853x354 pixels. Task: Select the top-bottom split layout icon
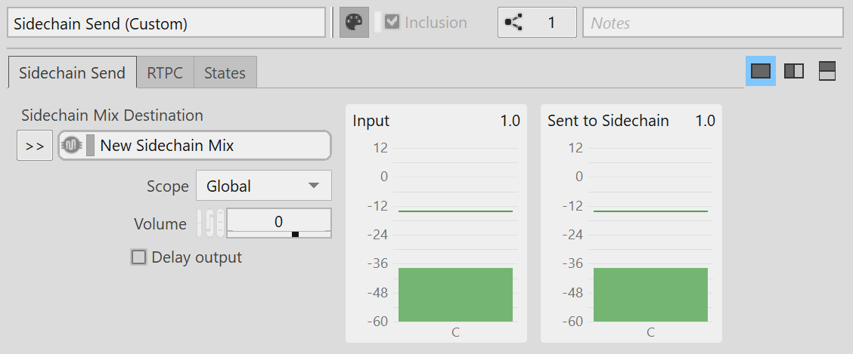(x=827, y=72)
